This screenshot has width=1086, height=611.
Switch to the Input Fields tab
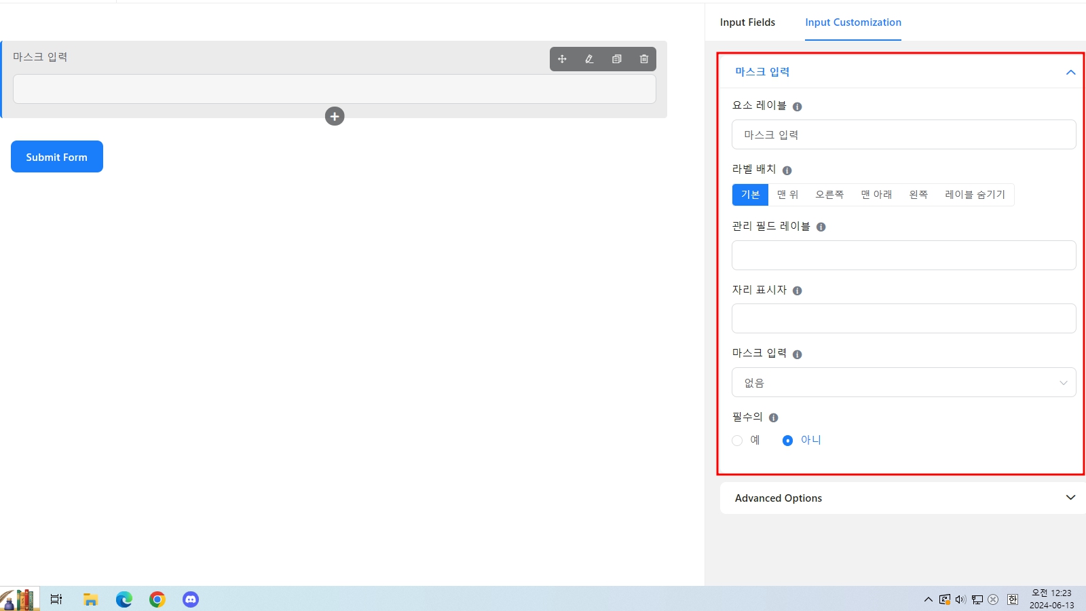[x=747, y=22]
